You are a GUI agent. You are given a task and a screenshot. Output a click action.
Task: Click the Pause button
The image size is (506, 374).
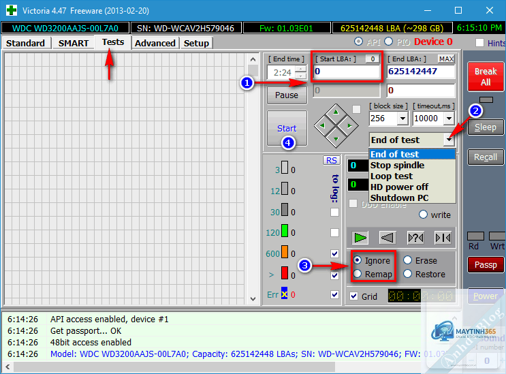coord(287,95)
